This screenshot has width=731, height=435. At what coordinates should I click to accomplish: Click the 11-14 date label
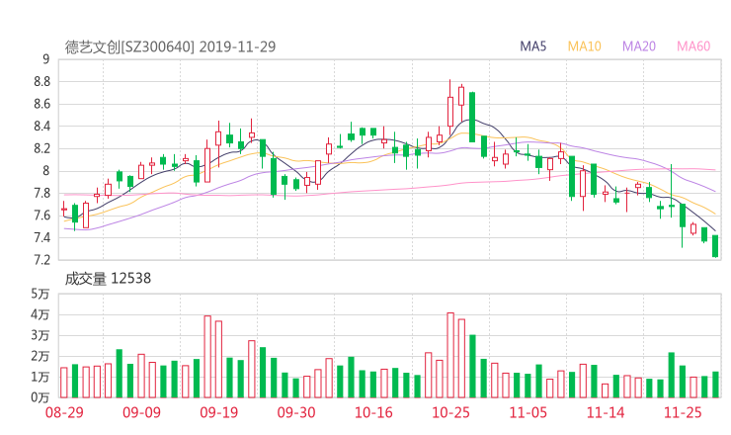click(x=606, y=412)
